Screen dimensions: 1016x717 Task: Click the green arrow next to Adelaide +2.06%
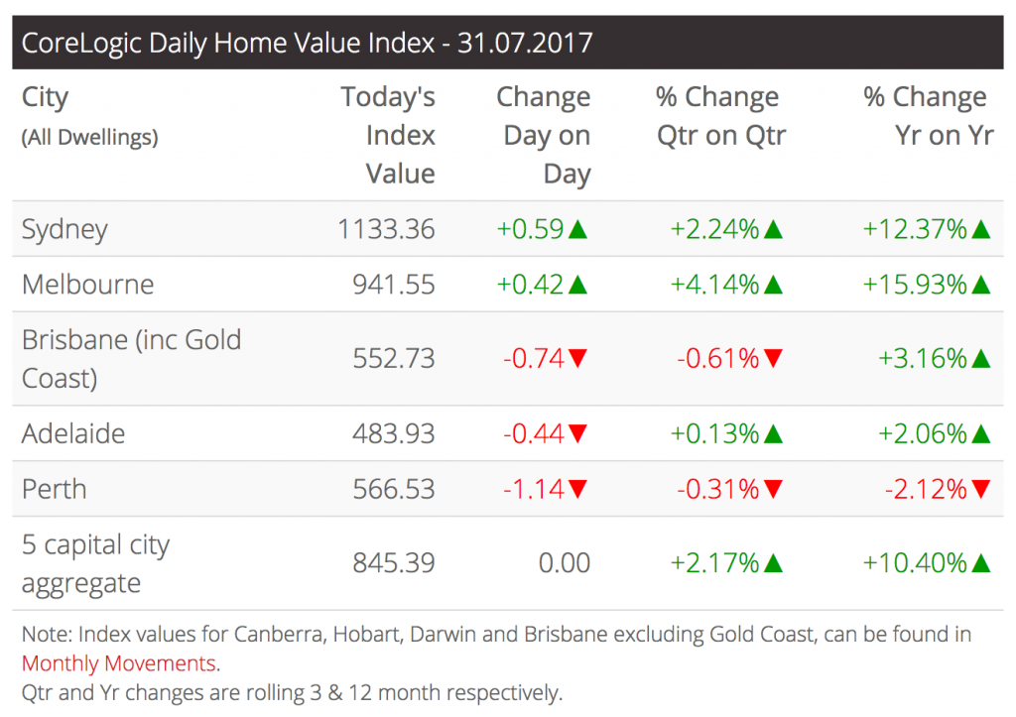click(981, 434)
